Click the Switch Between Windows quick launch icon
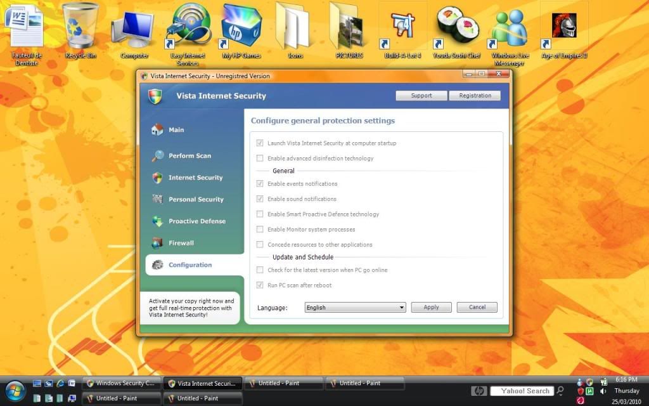Screen dimensions: 649x406 coord(48,383)
